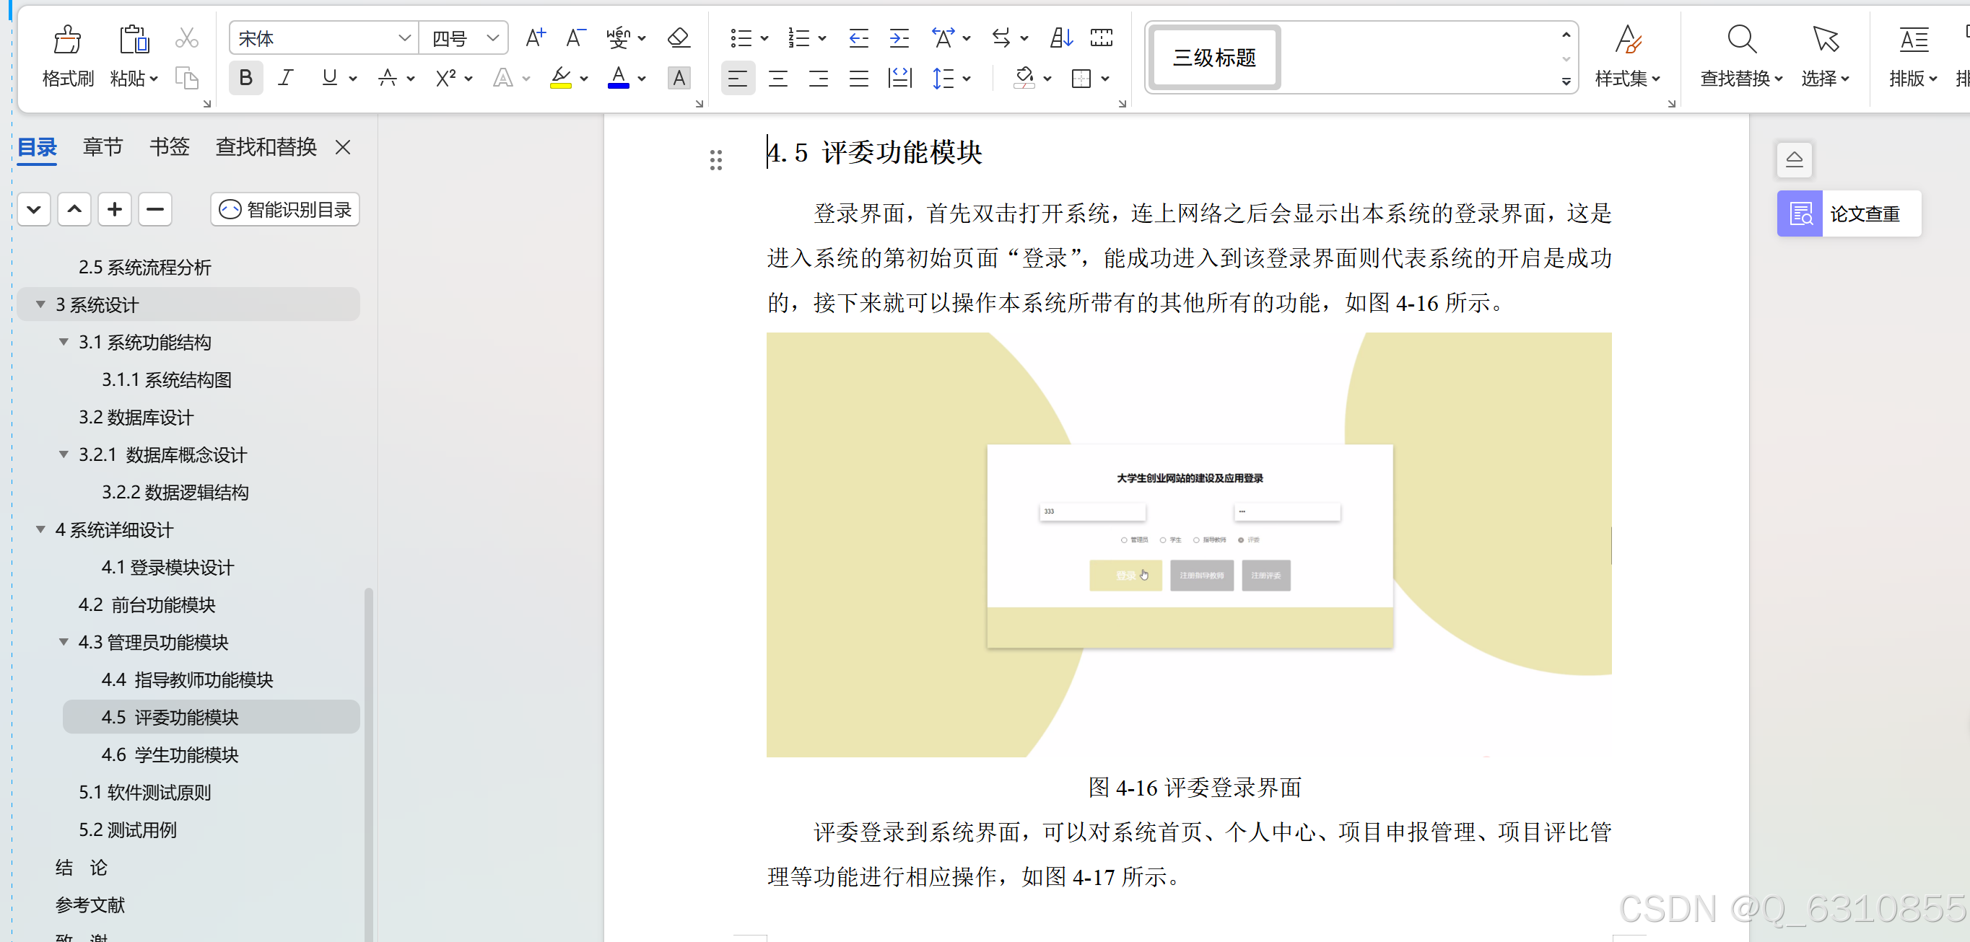Select align right

point(819,78)
